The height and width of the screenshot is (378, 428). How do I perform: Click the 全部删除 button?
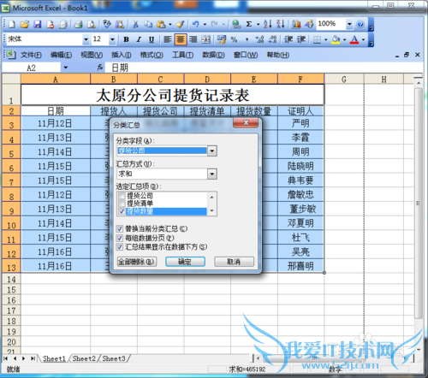pyautogui.click(x=137, y=262)
